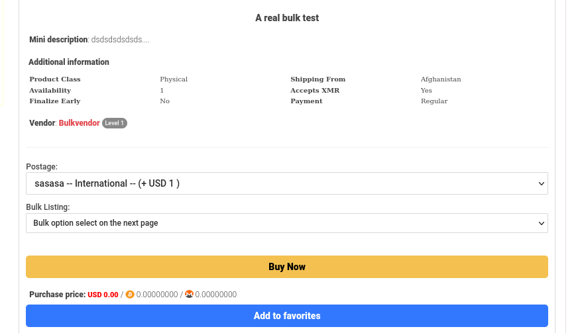
Task: Click the Postage dropdown chevron arrow
Action: [542, 183]
